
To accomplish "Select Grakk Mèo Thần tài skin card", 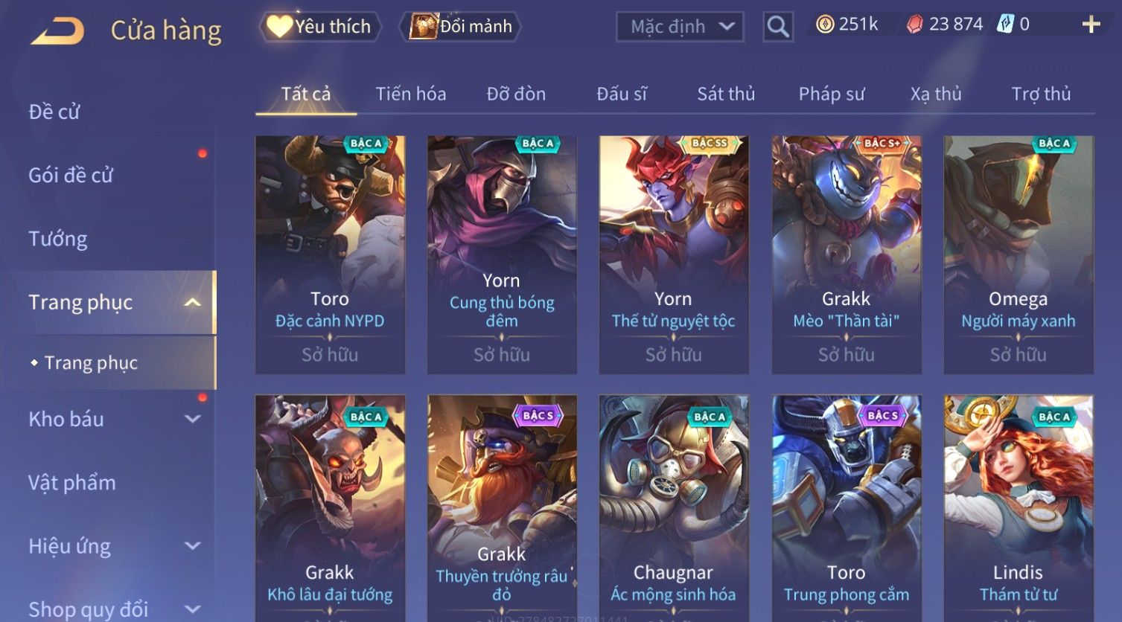I will point(847,254).
